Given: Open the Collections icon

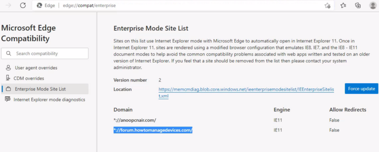Looking at the screenshot, I should pos(358,5).
